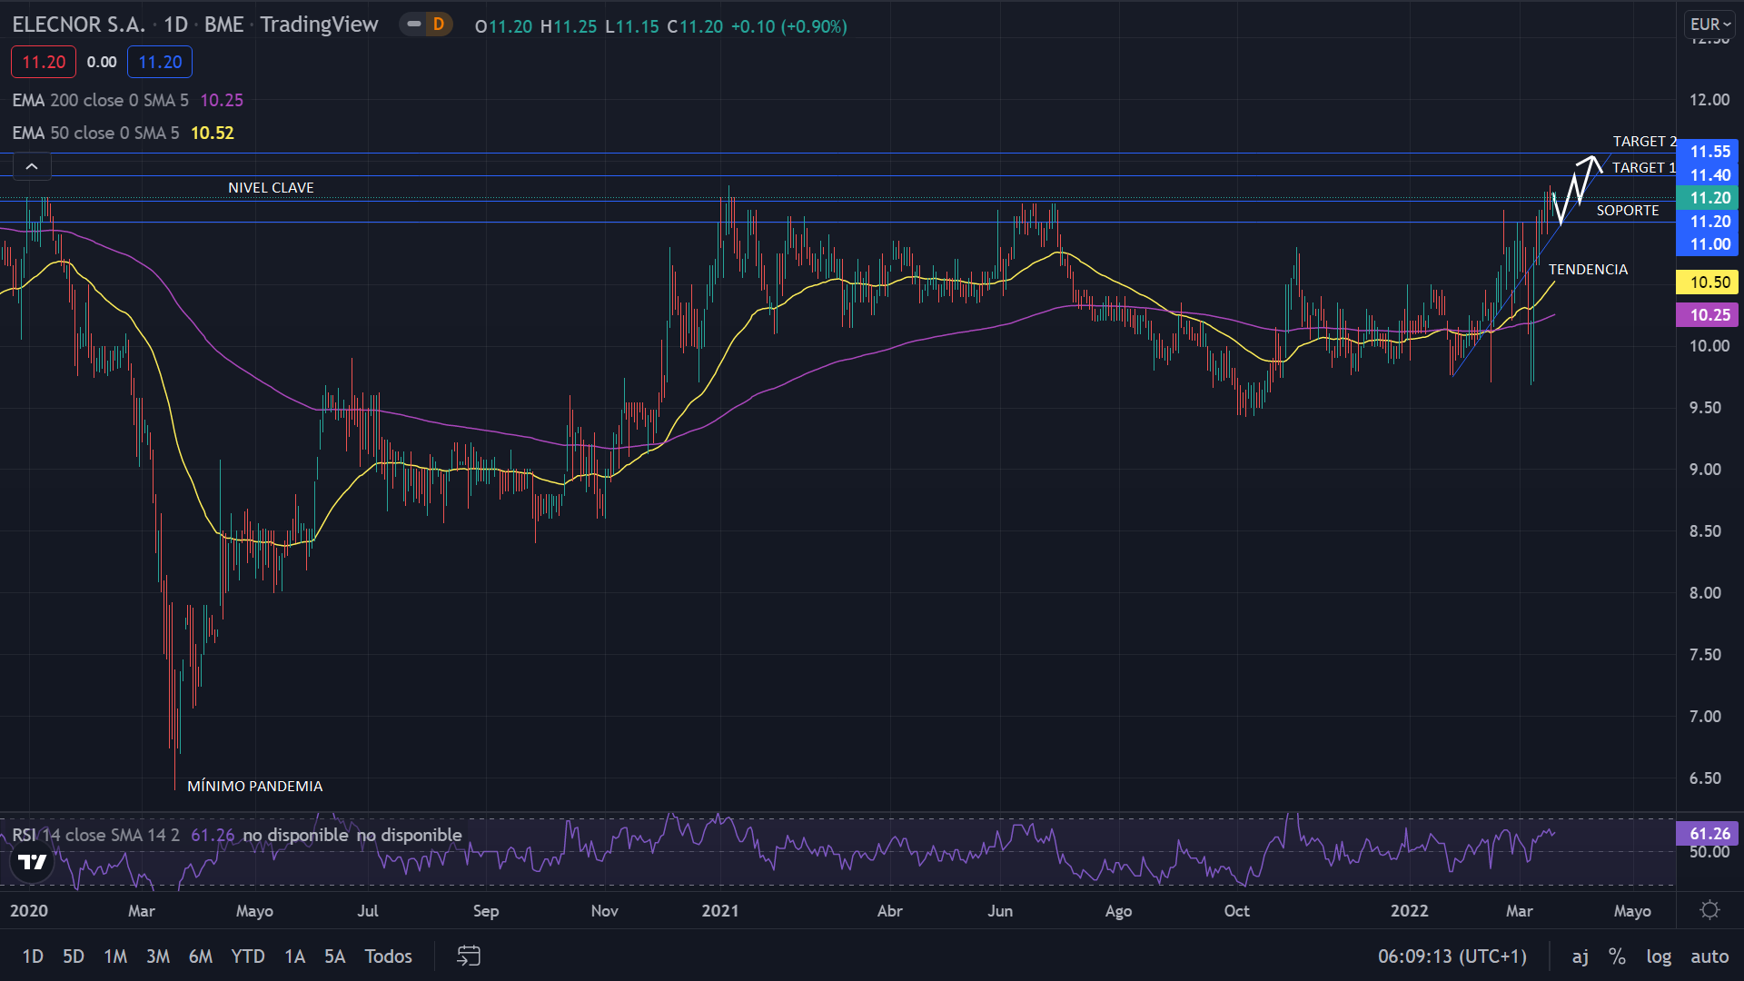1744x981 pixels.
Task: Click the yellow 10.50 EMA price label
Action: (x=1709, y=282)
